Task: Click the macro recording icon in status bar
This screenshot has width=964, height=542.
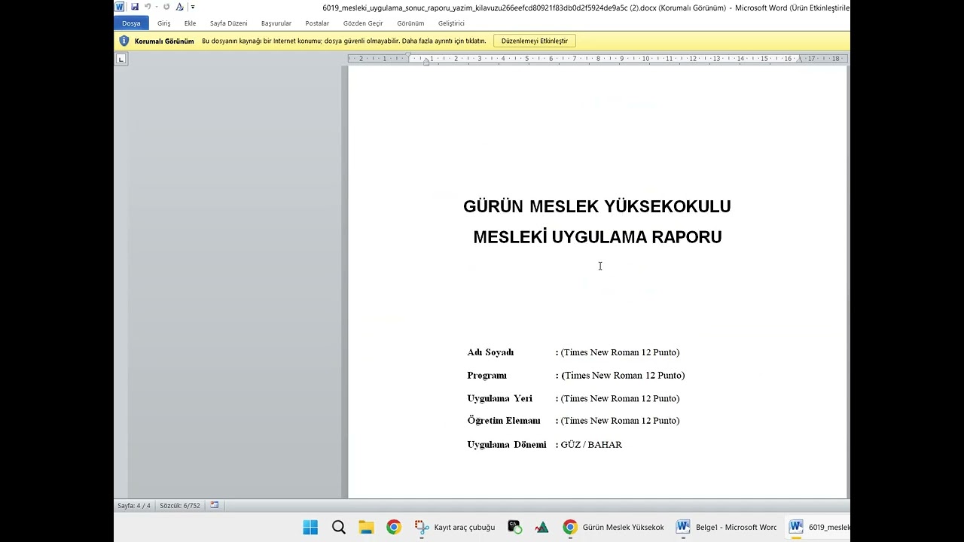Action: (215, 505)
